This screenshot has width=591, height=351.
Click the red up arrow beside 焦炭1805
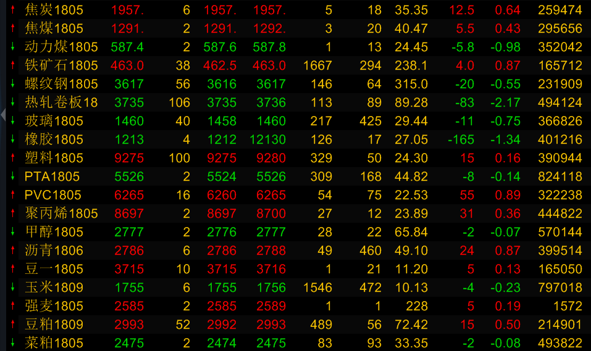13,10
